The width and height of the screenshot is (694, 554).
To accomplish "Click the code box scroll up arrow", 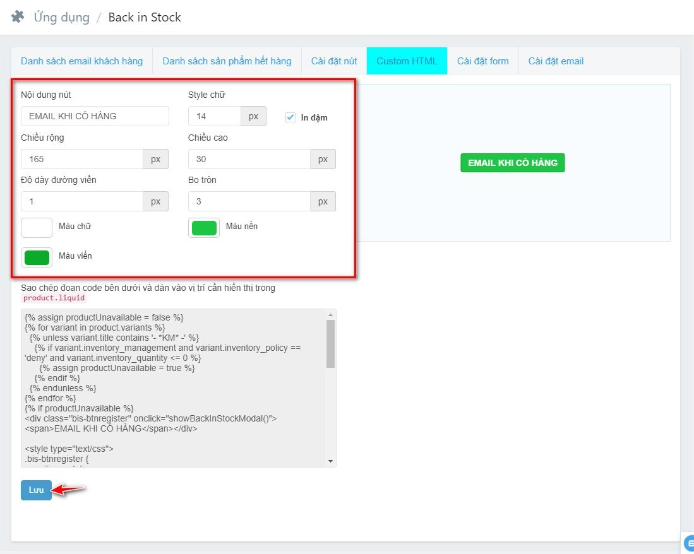I will [x=331, y=315].
